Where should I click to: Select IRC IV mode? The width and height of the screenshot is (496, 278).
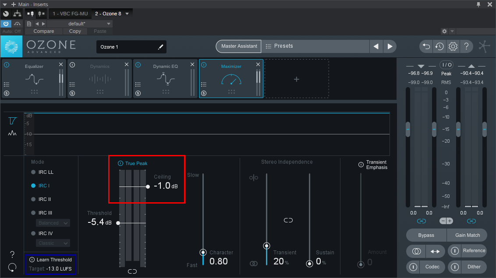click(42, 233)
